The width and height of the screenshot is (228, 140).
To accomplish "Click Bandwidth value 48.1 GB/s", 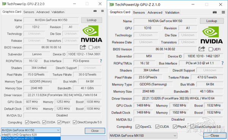I will (x=207, y=91).
